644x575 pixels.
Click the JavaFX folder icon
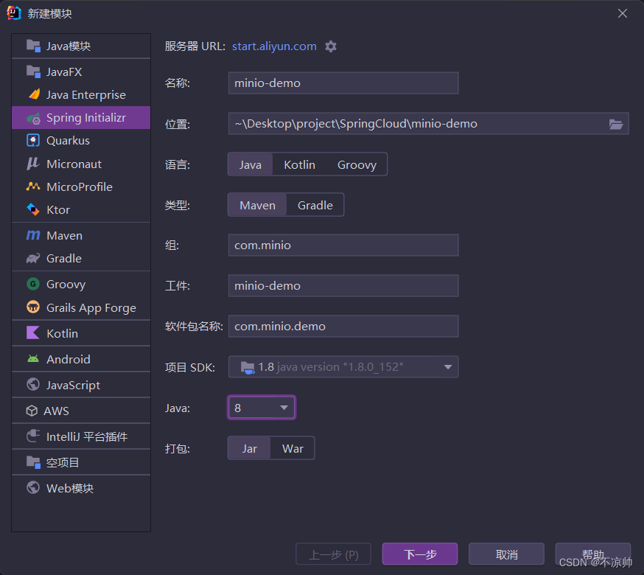(x=33, y=72)
